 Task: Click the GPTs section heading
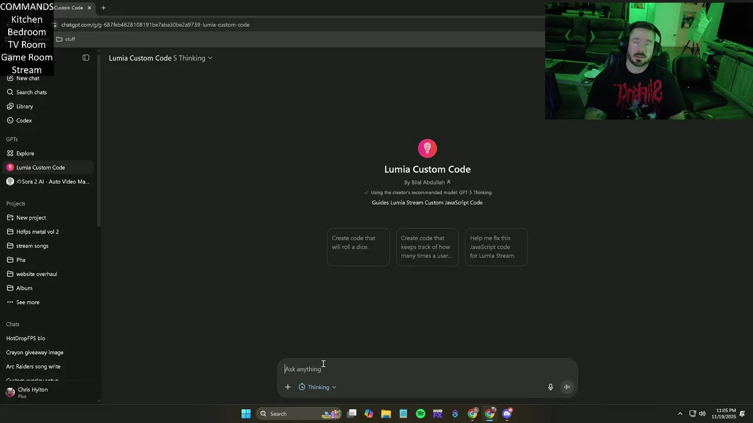(x=12, y=139)
